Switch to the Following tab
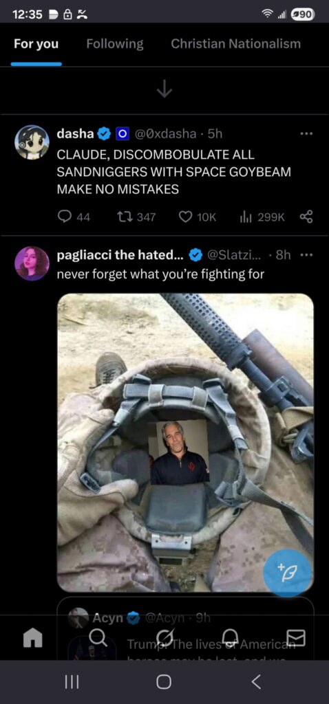Image resolution: width=329 pixels, height=704 pixels. coord(115,43)
